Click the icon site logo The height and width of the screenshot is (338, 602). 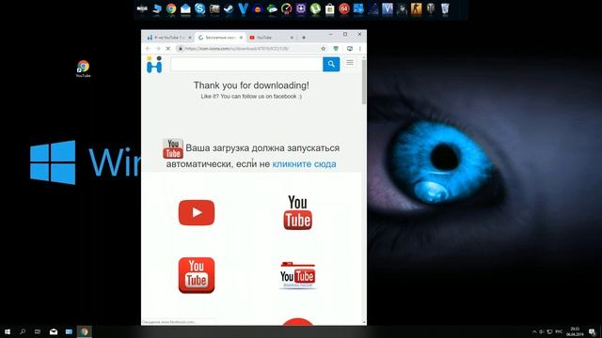click(x=154, y=64)
